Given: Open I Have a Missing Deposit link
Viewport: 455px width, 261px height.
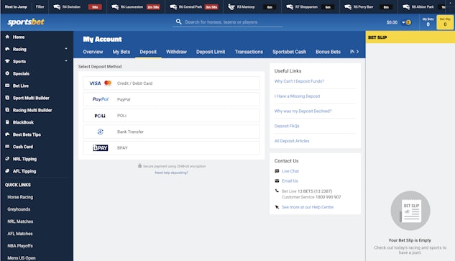Looking at the screenshot, I should 297,96.
